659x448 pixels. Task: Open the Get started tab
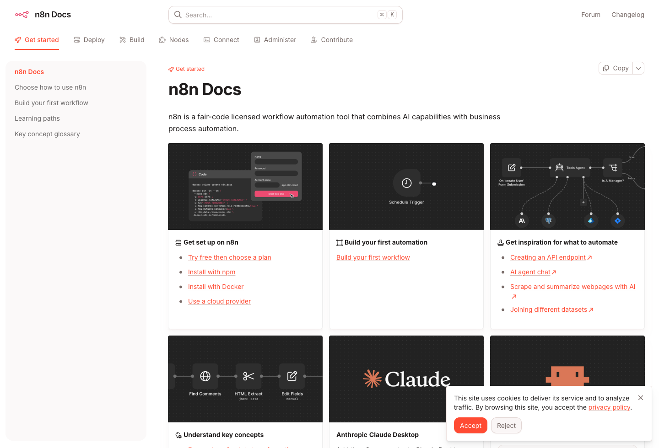[x=37, y=40]
